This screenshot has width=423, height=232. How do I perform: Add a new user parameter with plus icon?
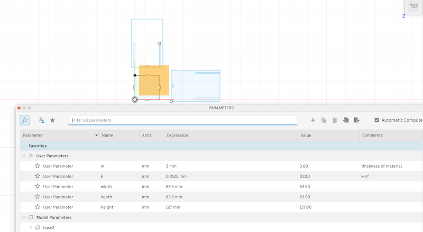click(x=312, y=120)
